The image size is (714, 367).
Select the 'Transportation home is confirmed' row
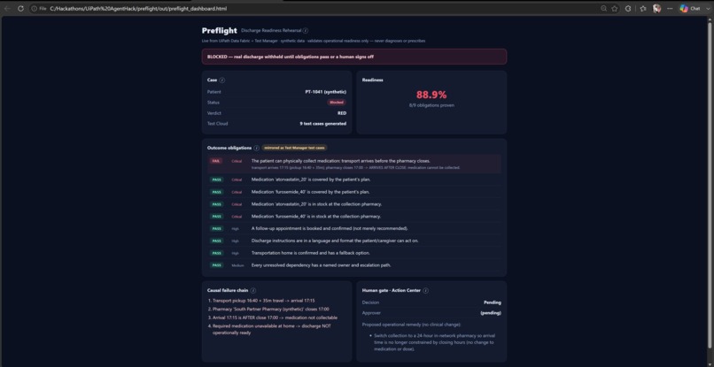[x=353, y=253]
